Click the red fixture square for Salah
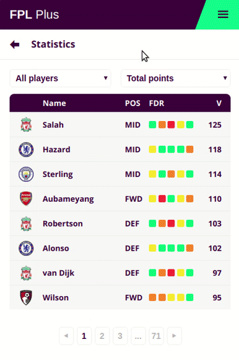Viewport: 239px width, 360px height. coord(171,125)
